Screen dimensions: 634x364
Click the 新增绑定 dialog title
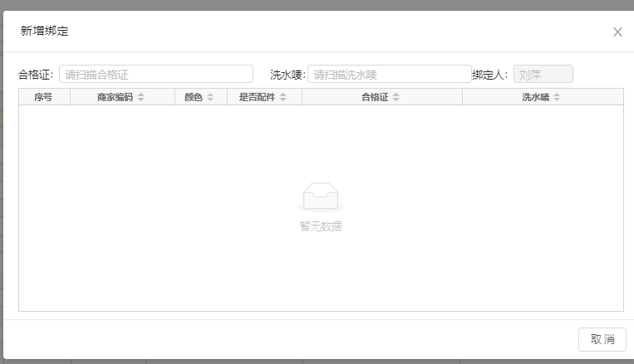[44, 32]
